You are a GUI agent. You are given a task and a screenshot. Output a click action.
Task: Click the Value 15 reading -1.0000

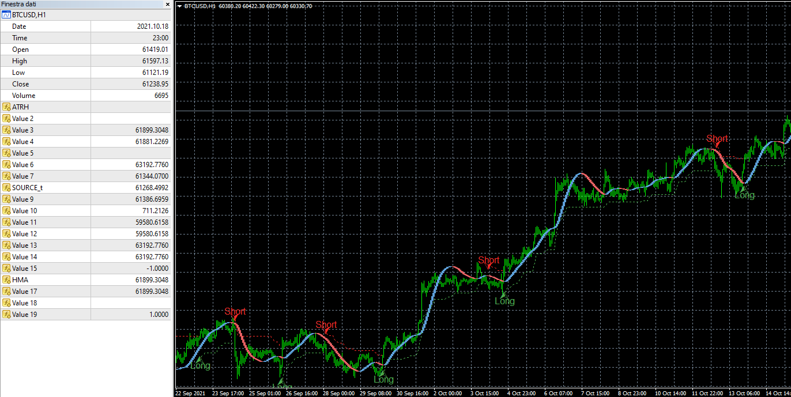157,269
